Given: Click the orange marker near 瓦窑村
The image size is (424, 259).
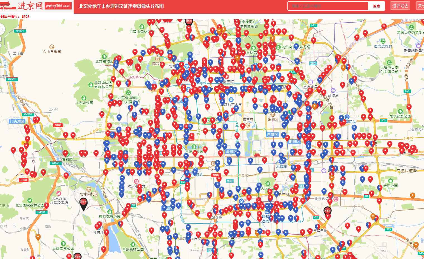Looking at the screenshot, I should coord(38,237).
